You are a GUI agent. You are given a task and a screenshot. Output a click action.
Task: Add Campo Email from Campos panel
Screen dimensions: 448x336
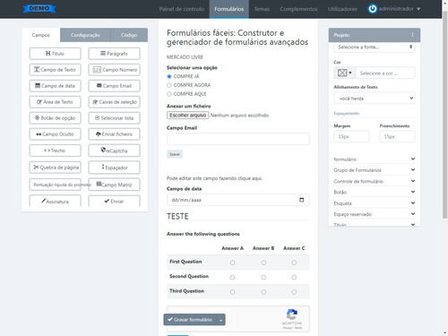(114, 86)
